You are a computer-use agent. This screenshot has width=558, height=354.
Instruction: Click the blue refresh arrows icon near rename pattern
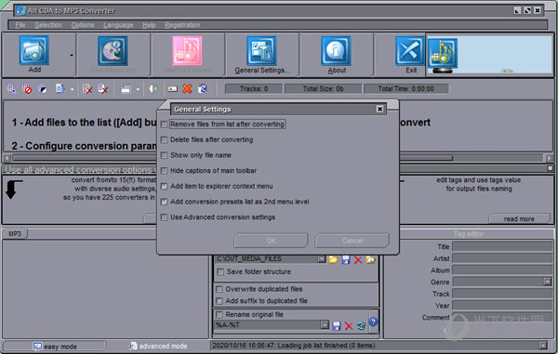pos(361,325)
